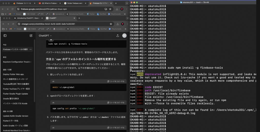Show more bookmarks via the overflow chevron

[x=125, y=29]
